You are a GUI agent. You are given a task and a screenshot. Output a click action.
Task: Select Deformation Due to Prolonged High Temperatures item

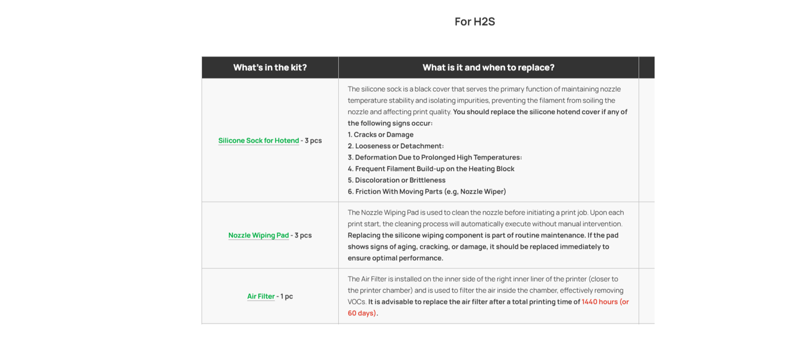(x=434, y=157)
